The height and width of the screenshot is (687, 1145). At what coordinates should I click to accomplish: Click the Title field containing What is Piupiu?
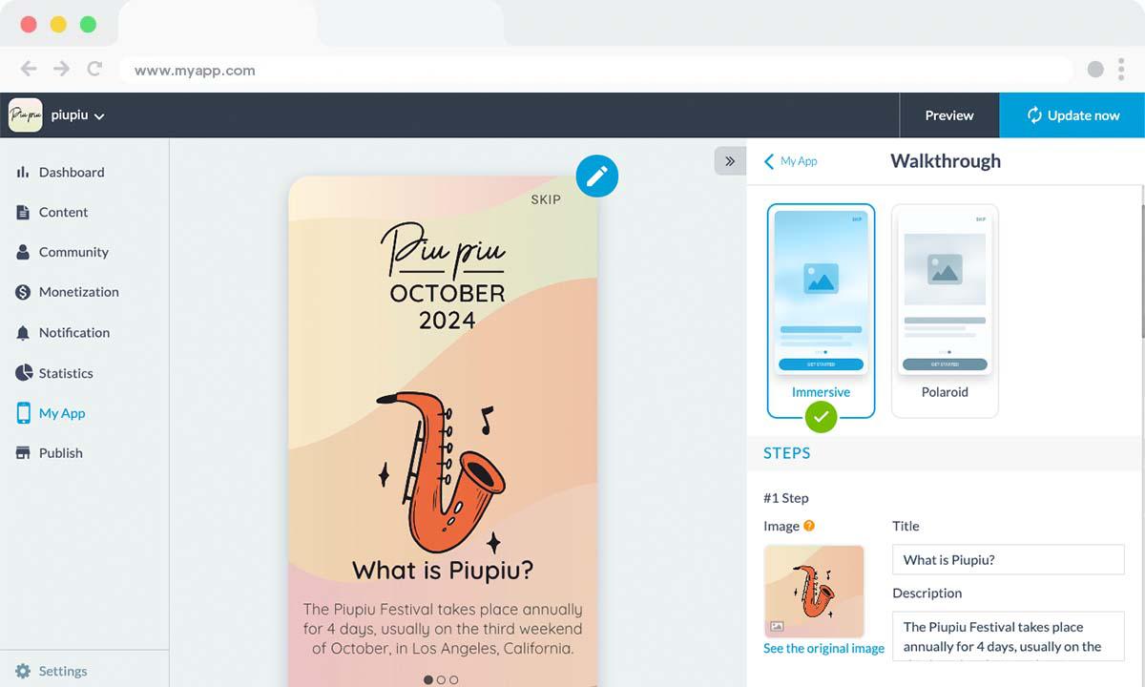[1009, 560]
